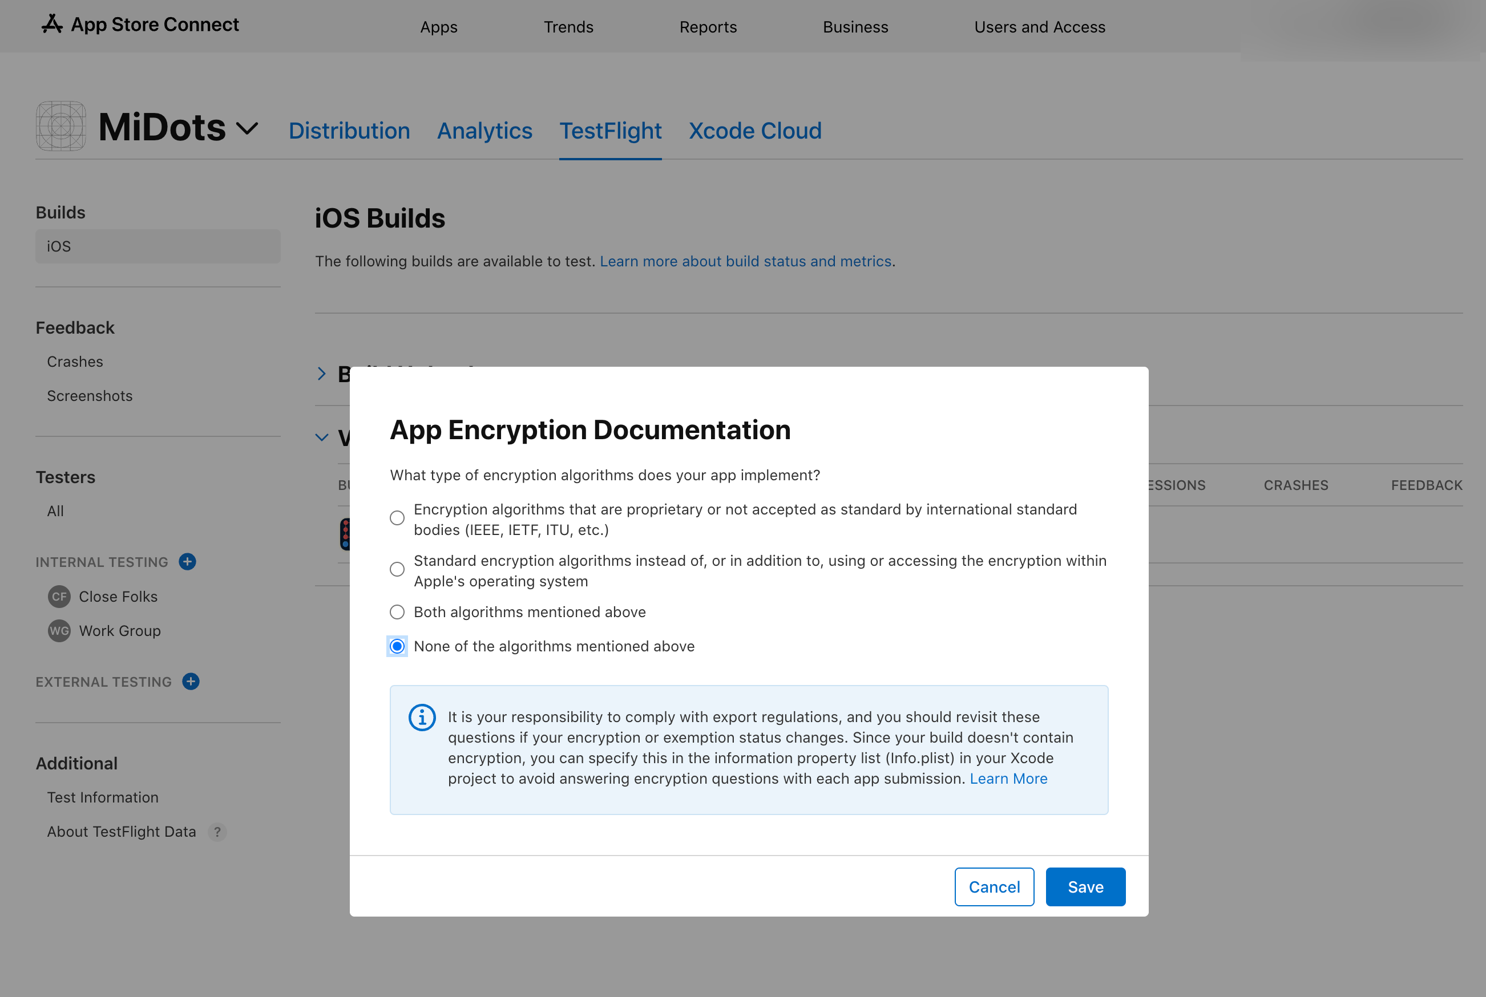The image size is (1486, 997).
Task: Cancel the App Encryption Documentation dialog
Action: (x=994, y=886)
